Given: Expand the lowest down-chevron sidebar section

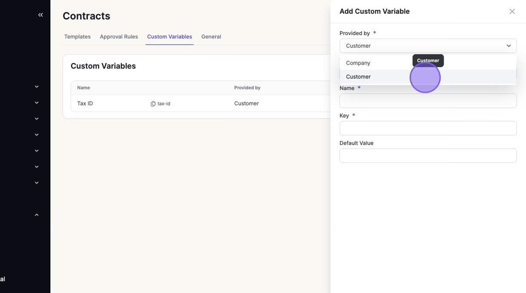Looking at the screenshot, I should tap(37, 183).
